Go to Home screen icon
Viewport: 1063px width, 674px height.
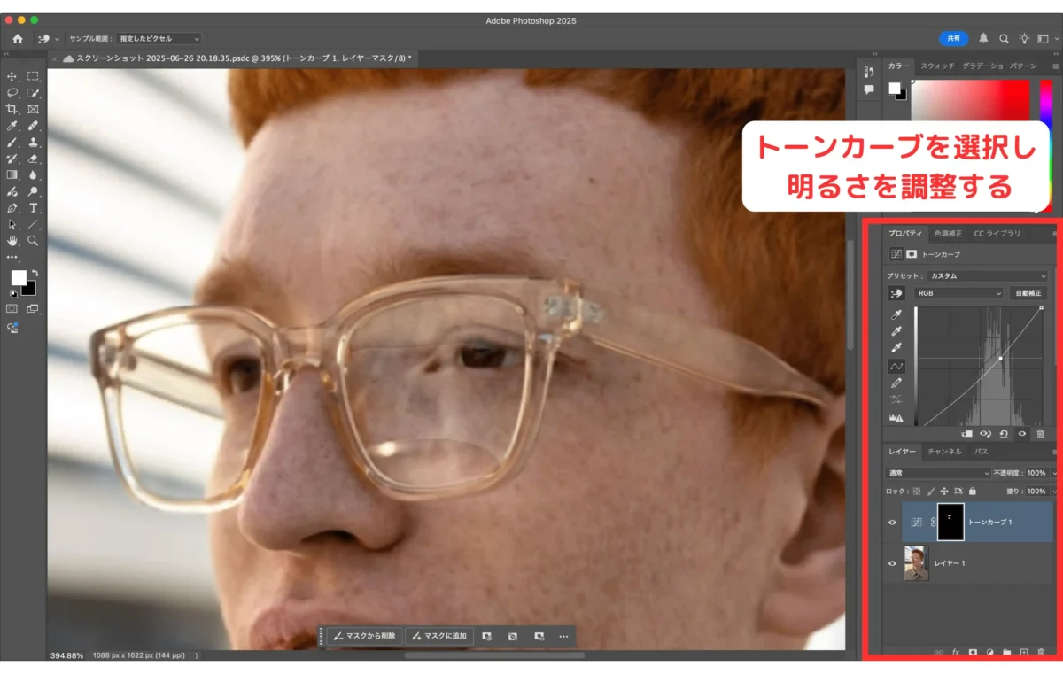(18, 39)
